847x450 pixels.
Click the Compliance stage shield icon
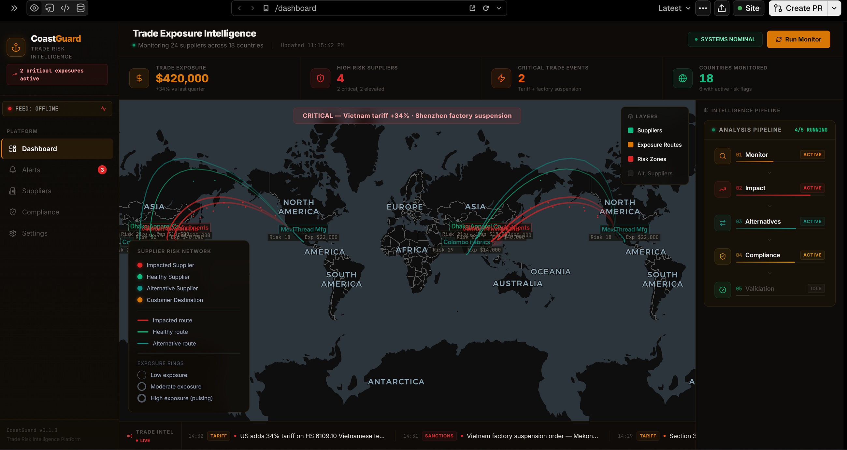[723, 256]
